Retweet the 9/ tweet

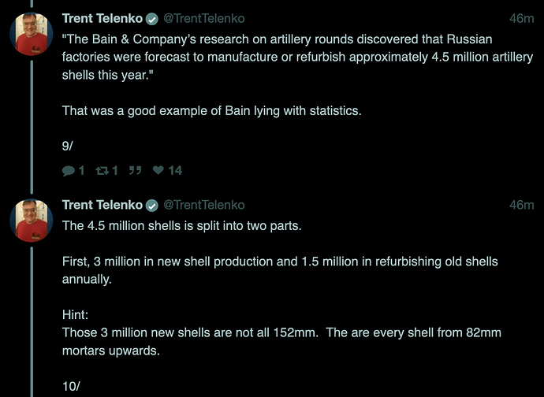coord(102,170)
